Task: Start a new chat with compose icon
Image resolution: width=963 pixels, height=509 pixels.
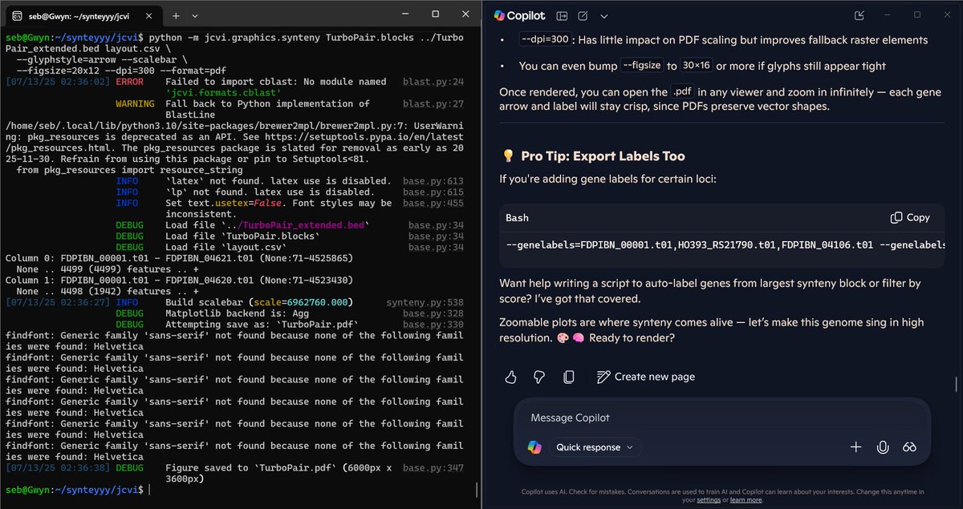Action: (583, 15)
